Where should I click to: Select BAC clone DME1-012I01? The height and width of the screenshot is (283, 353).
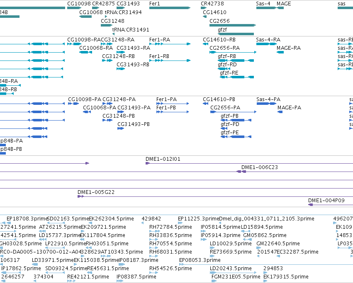[163, 159]
